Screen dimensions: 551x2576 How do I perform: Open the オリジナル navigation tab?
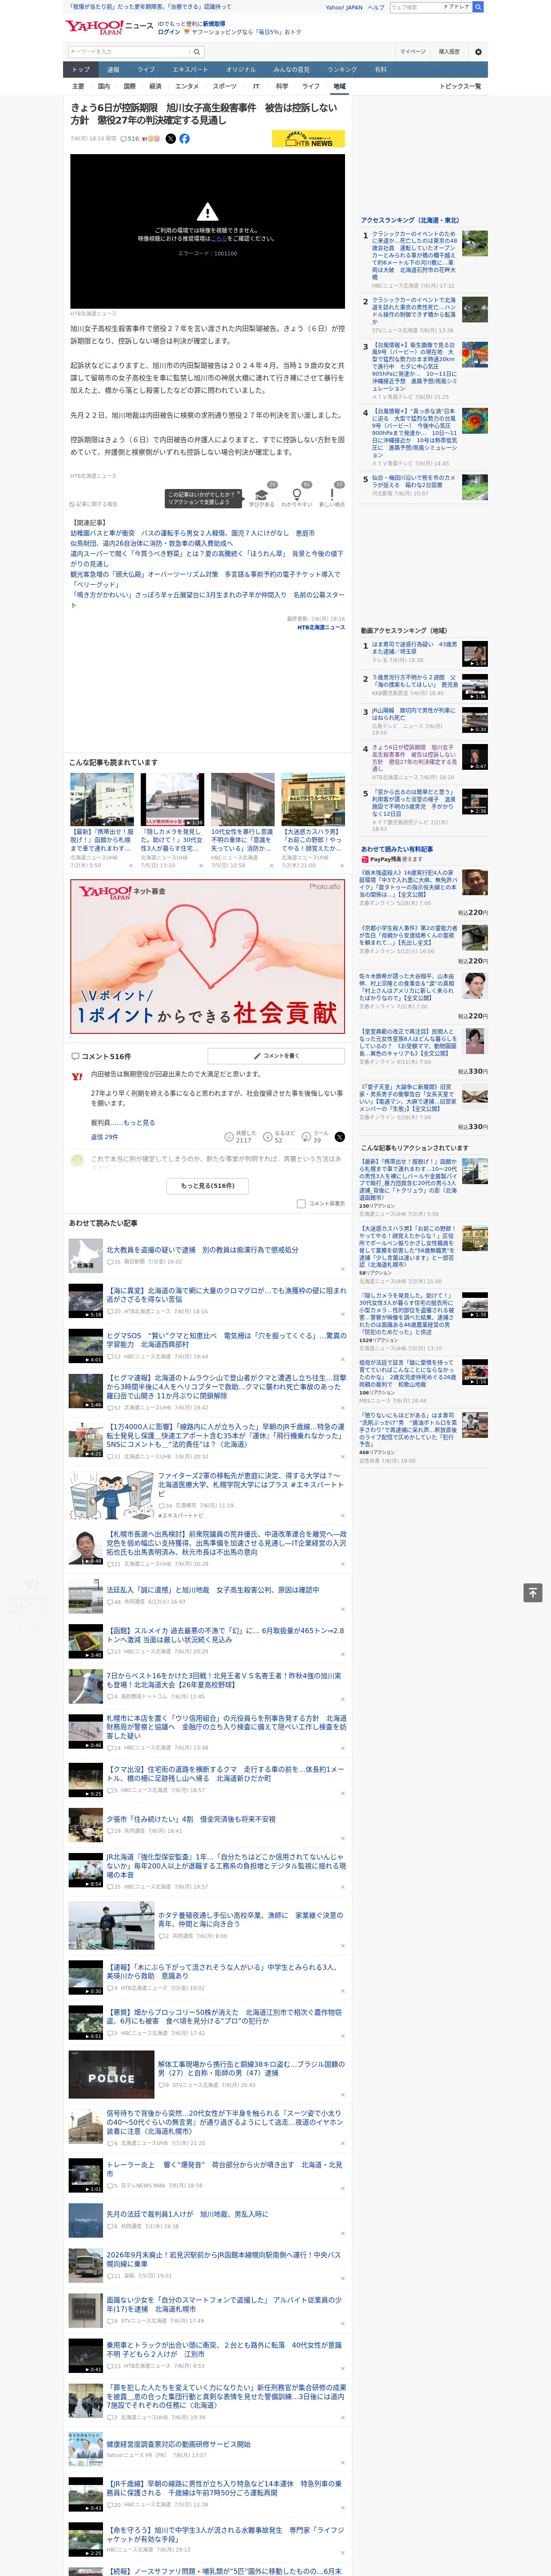click(x=241, y=70)
